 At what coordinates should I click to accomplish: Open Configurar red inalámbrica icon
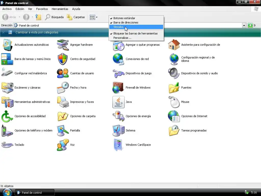click(7, 72)
